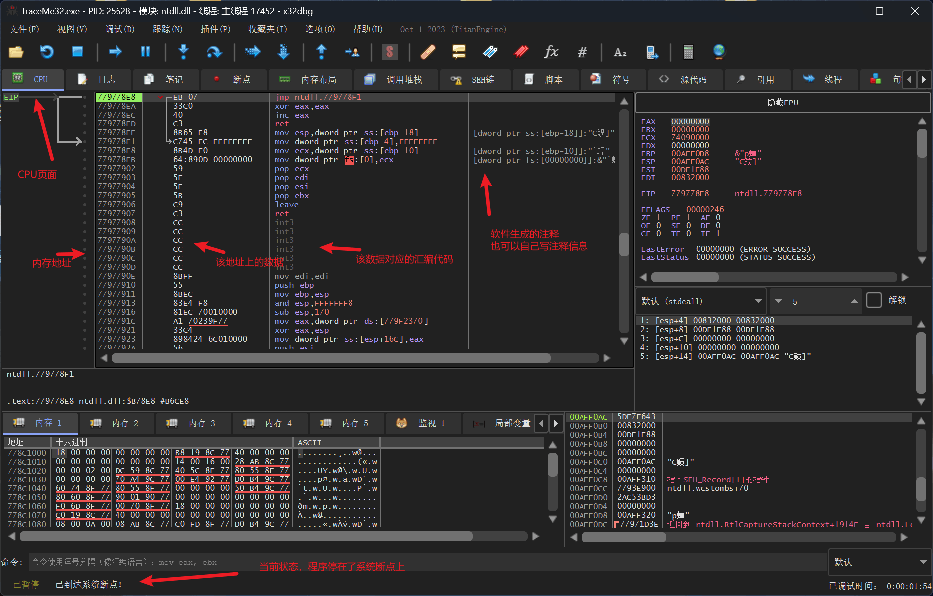Decrease the argument count spinner

(778, 301)
